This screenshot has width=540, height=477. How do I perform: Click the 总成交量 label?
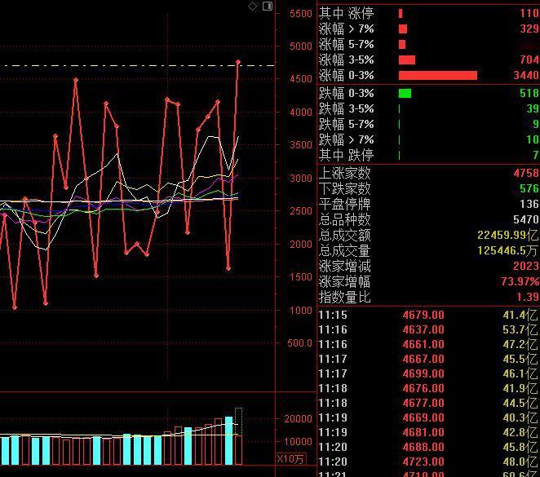pos(344,250)
